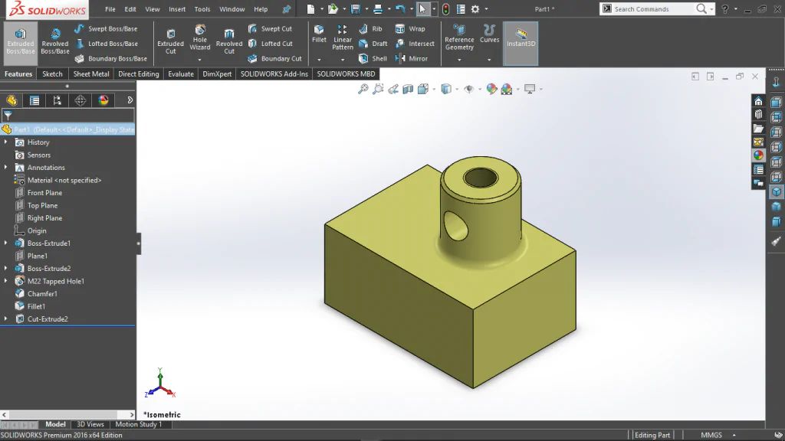Switch to the Sheet Metal tab

coord(91,74)
